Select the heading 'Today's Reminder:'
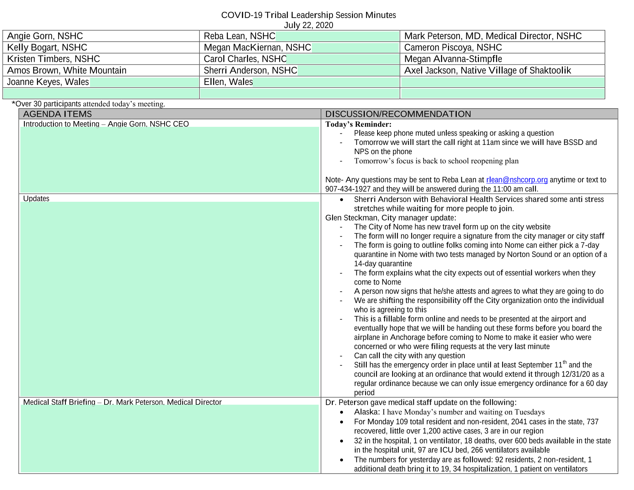 point(358,125)
